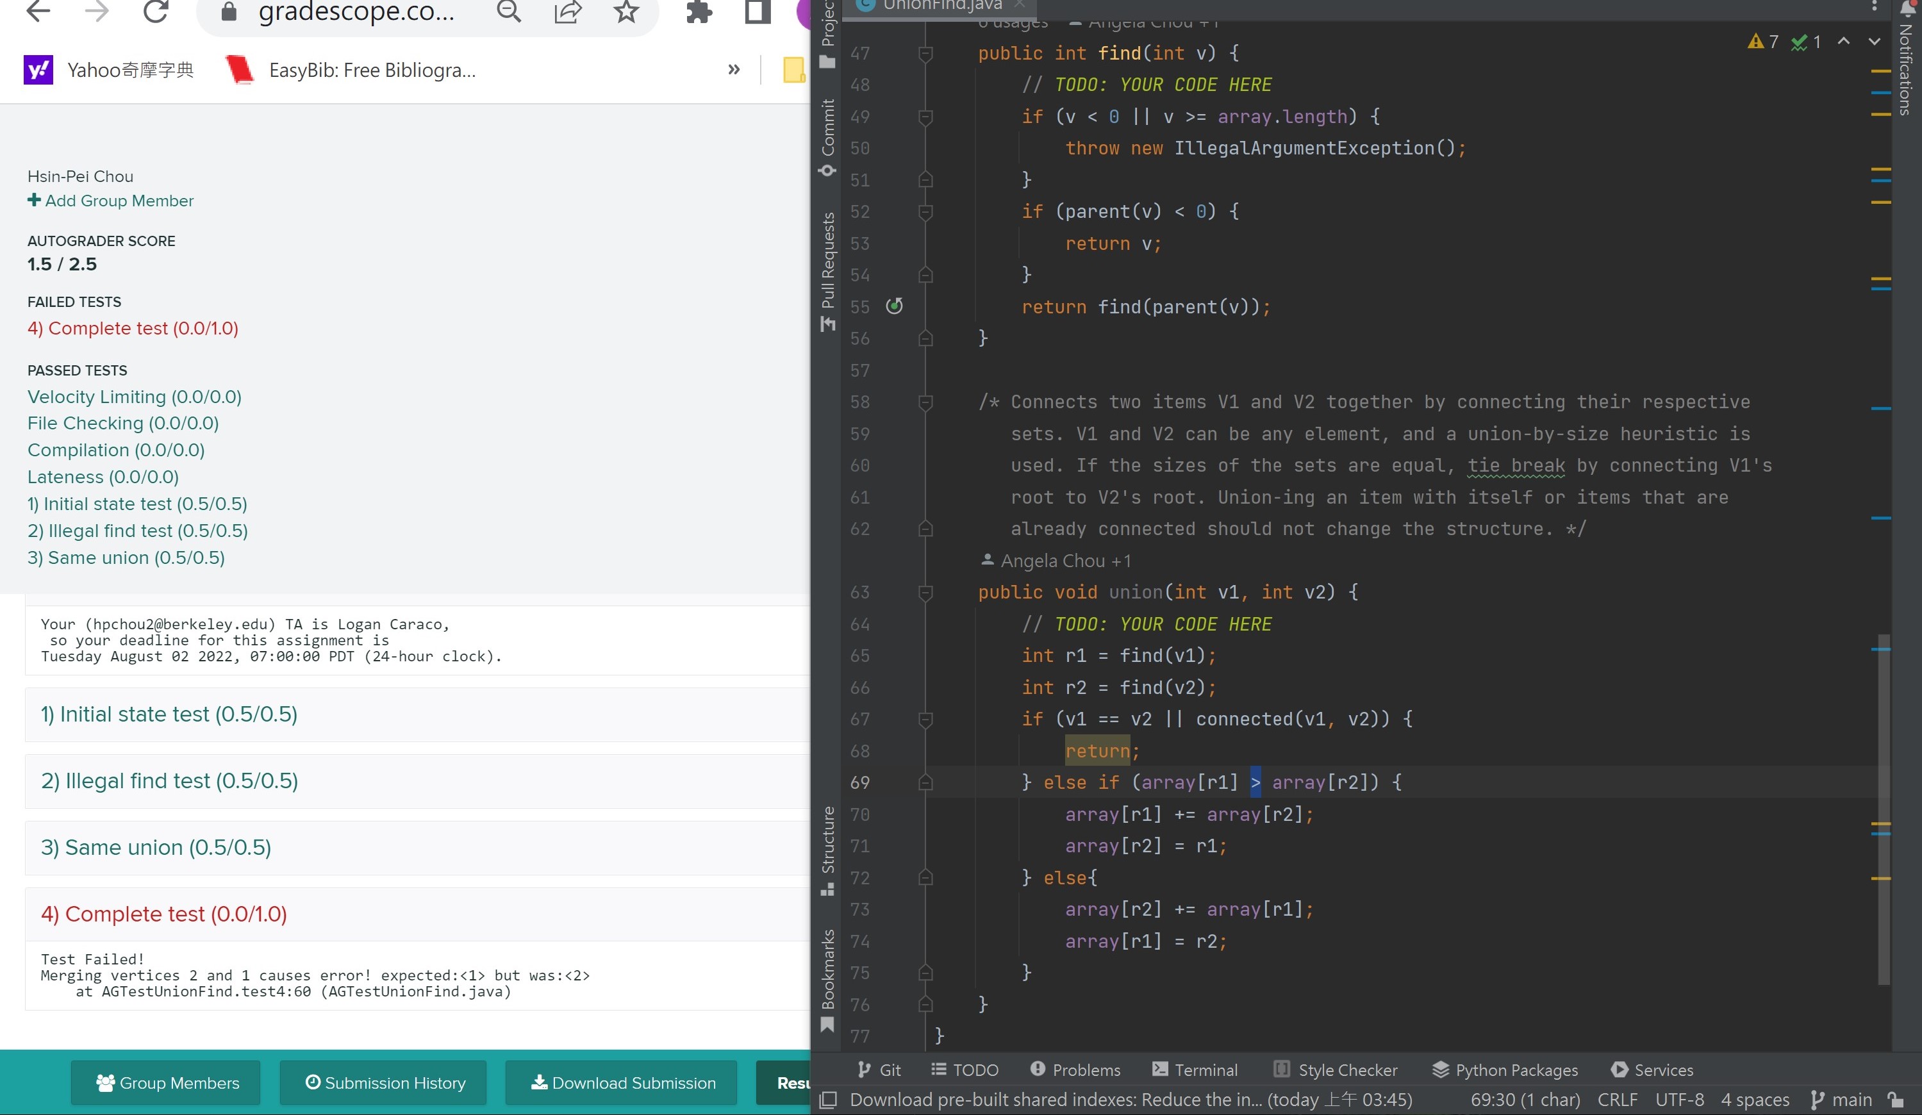Click recursive call gutter icon on line 55
Image resolution: width=1922 pixels, height=1115 pixels.
[894, 306]
